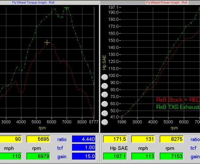The width and height of the screenshot is (200, 164).
Task: Click the round button beside the 50.0 axis label
Action: pyautogui.click(x=105, y=113)
